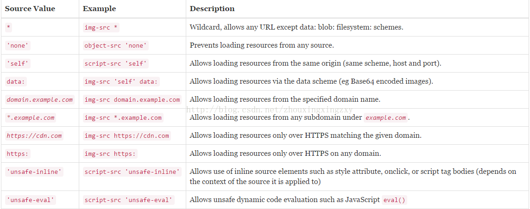Click the blog.csdn.net watermark URL
The image size is (530, 209).
pos(270,110)
